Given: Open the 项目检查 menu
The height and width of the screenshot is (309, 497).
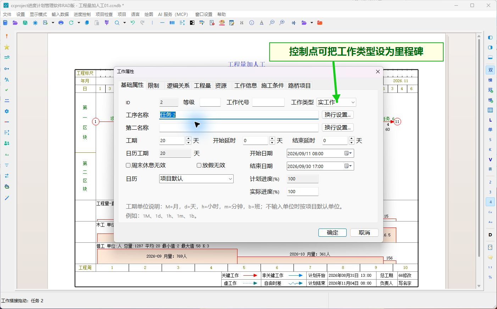Looking at the screenshot, I should (x=104, y=15).
